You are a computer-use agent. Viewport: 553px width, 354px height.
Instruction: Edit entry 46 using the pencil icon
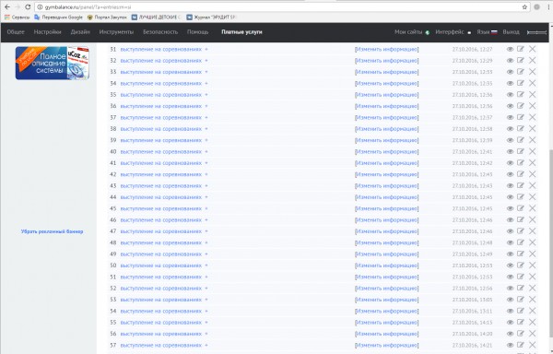[x=521, y=220]
